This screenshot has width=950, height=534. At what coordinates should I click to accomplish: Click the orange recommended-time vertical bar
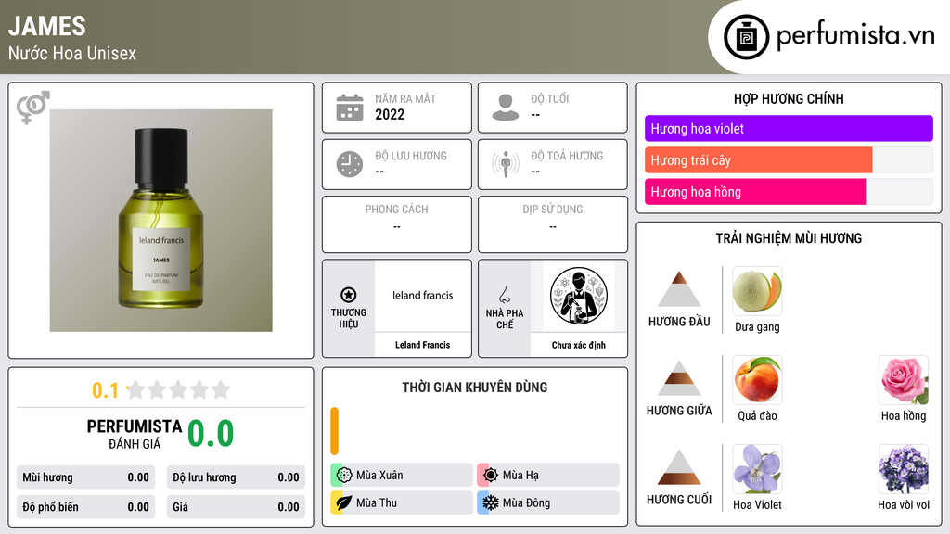(334, 431)
